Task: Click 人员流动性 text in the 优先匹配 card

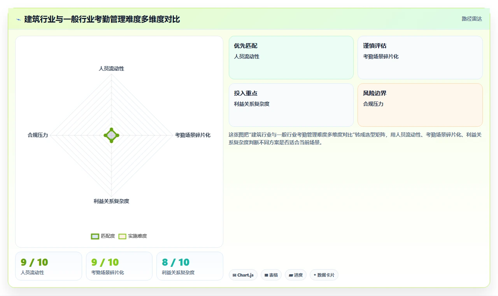Action: click(x=247, y=56)
